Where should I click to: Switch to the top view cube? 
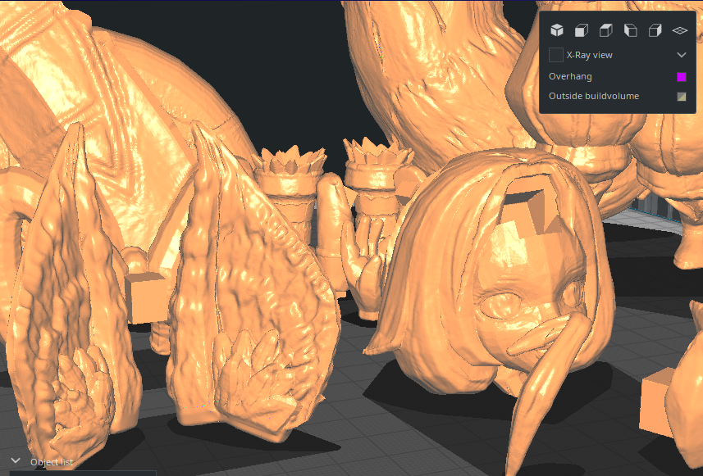click(606, 30)
